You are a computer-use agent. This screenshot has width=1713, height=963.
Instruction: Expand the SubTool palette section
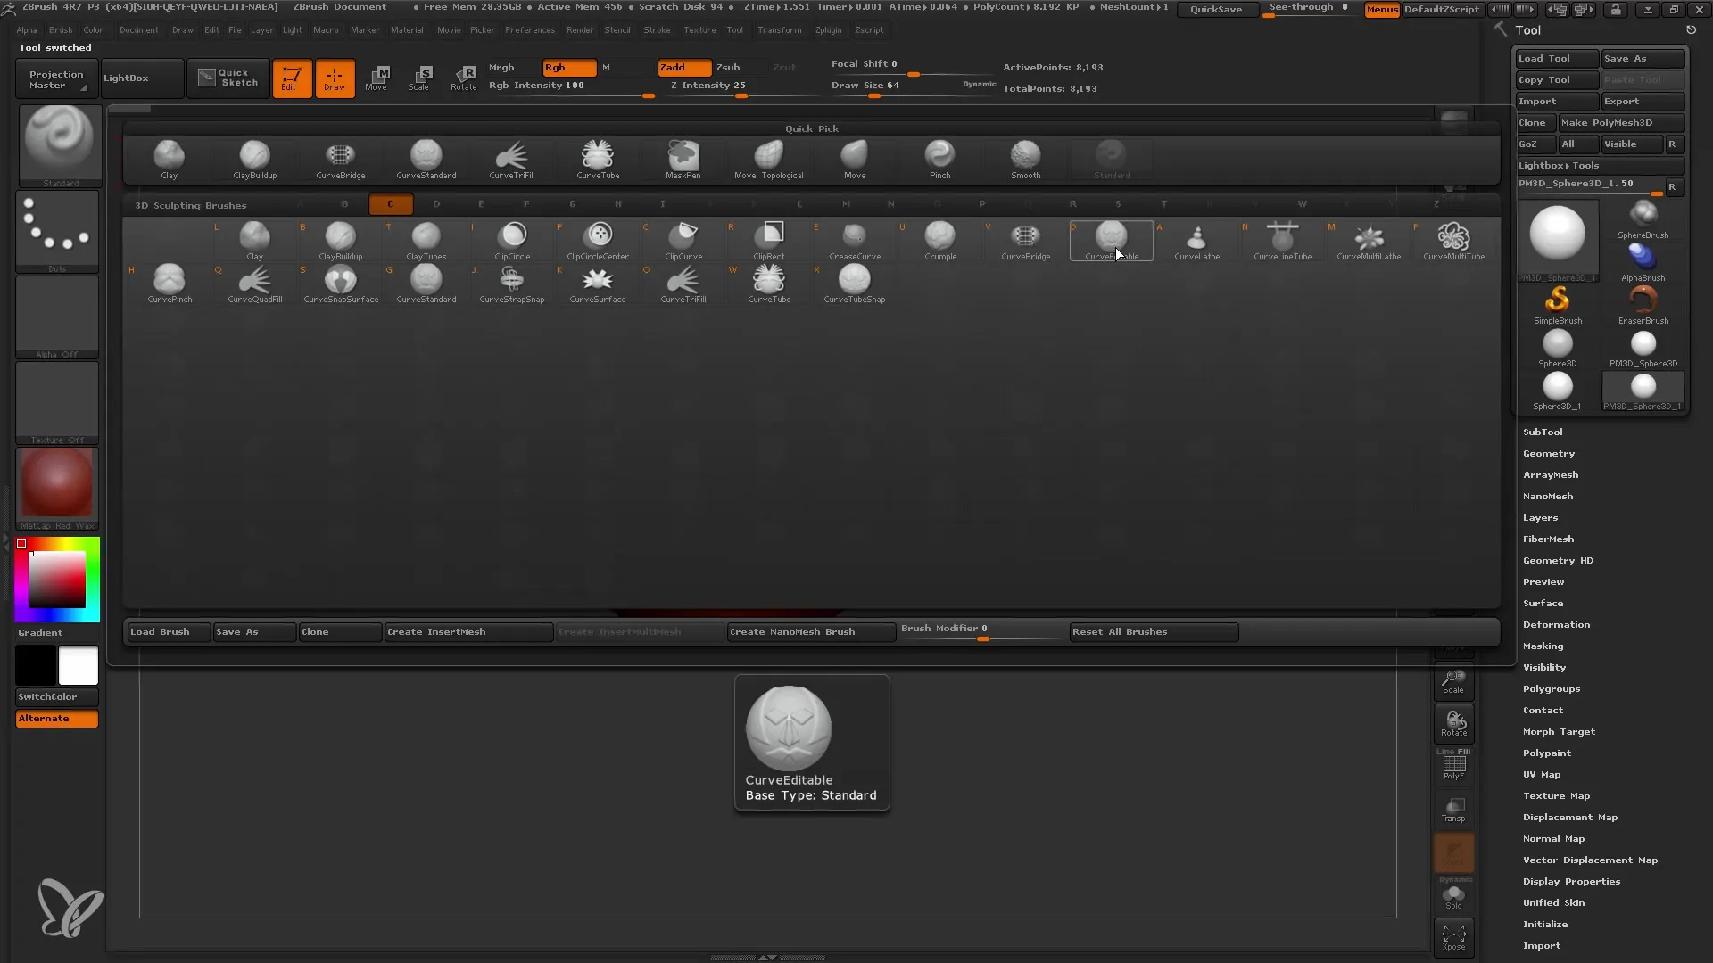pyautogui.click(x=1543, y=432)
